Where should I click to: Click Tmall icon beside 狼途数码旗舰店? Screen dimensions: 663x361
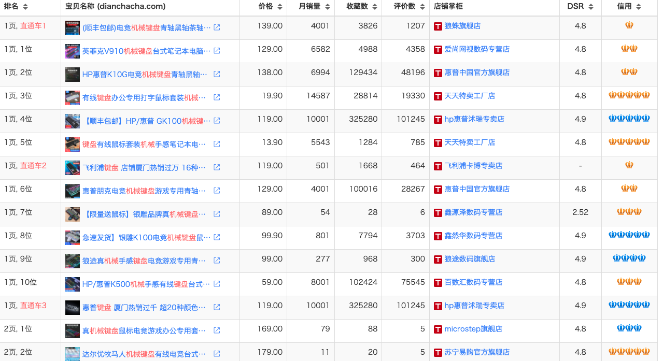point(438,259)
